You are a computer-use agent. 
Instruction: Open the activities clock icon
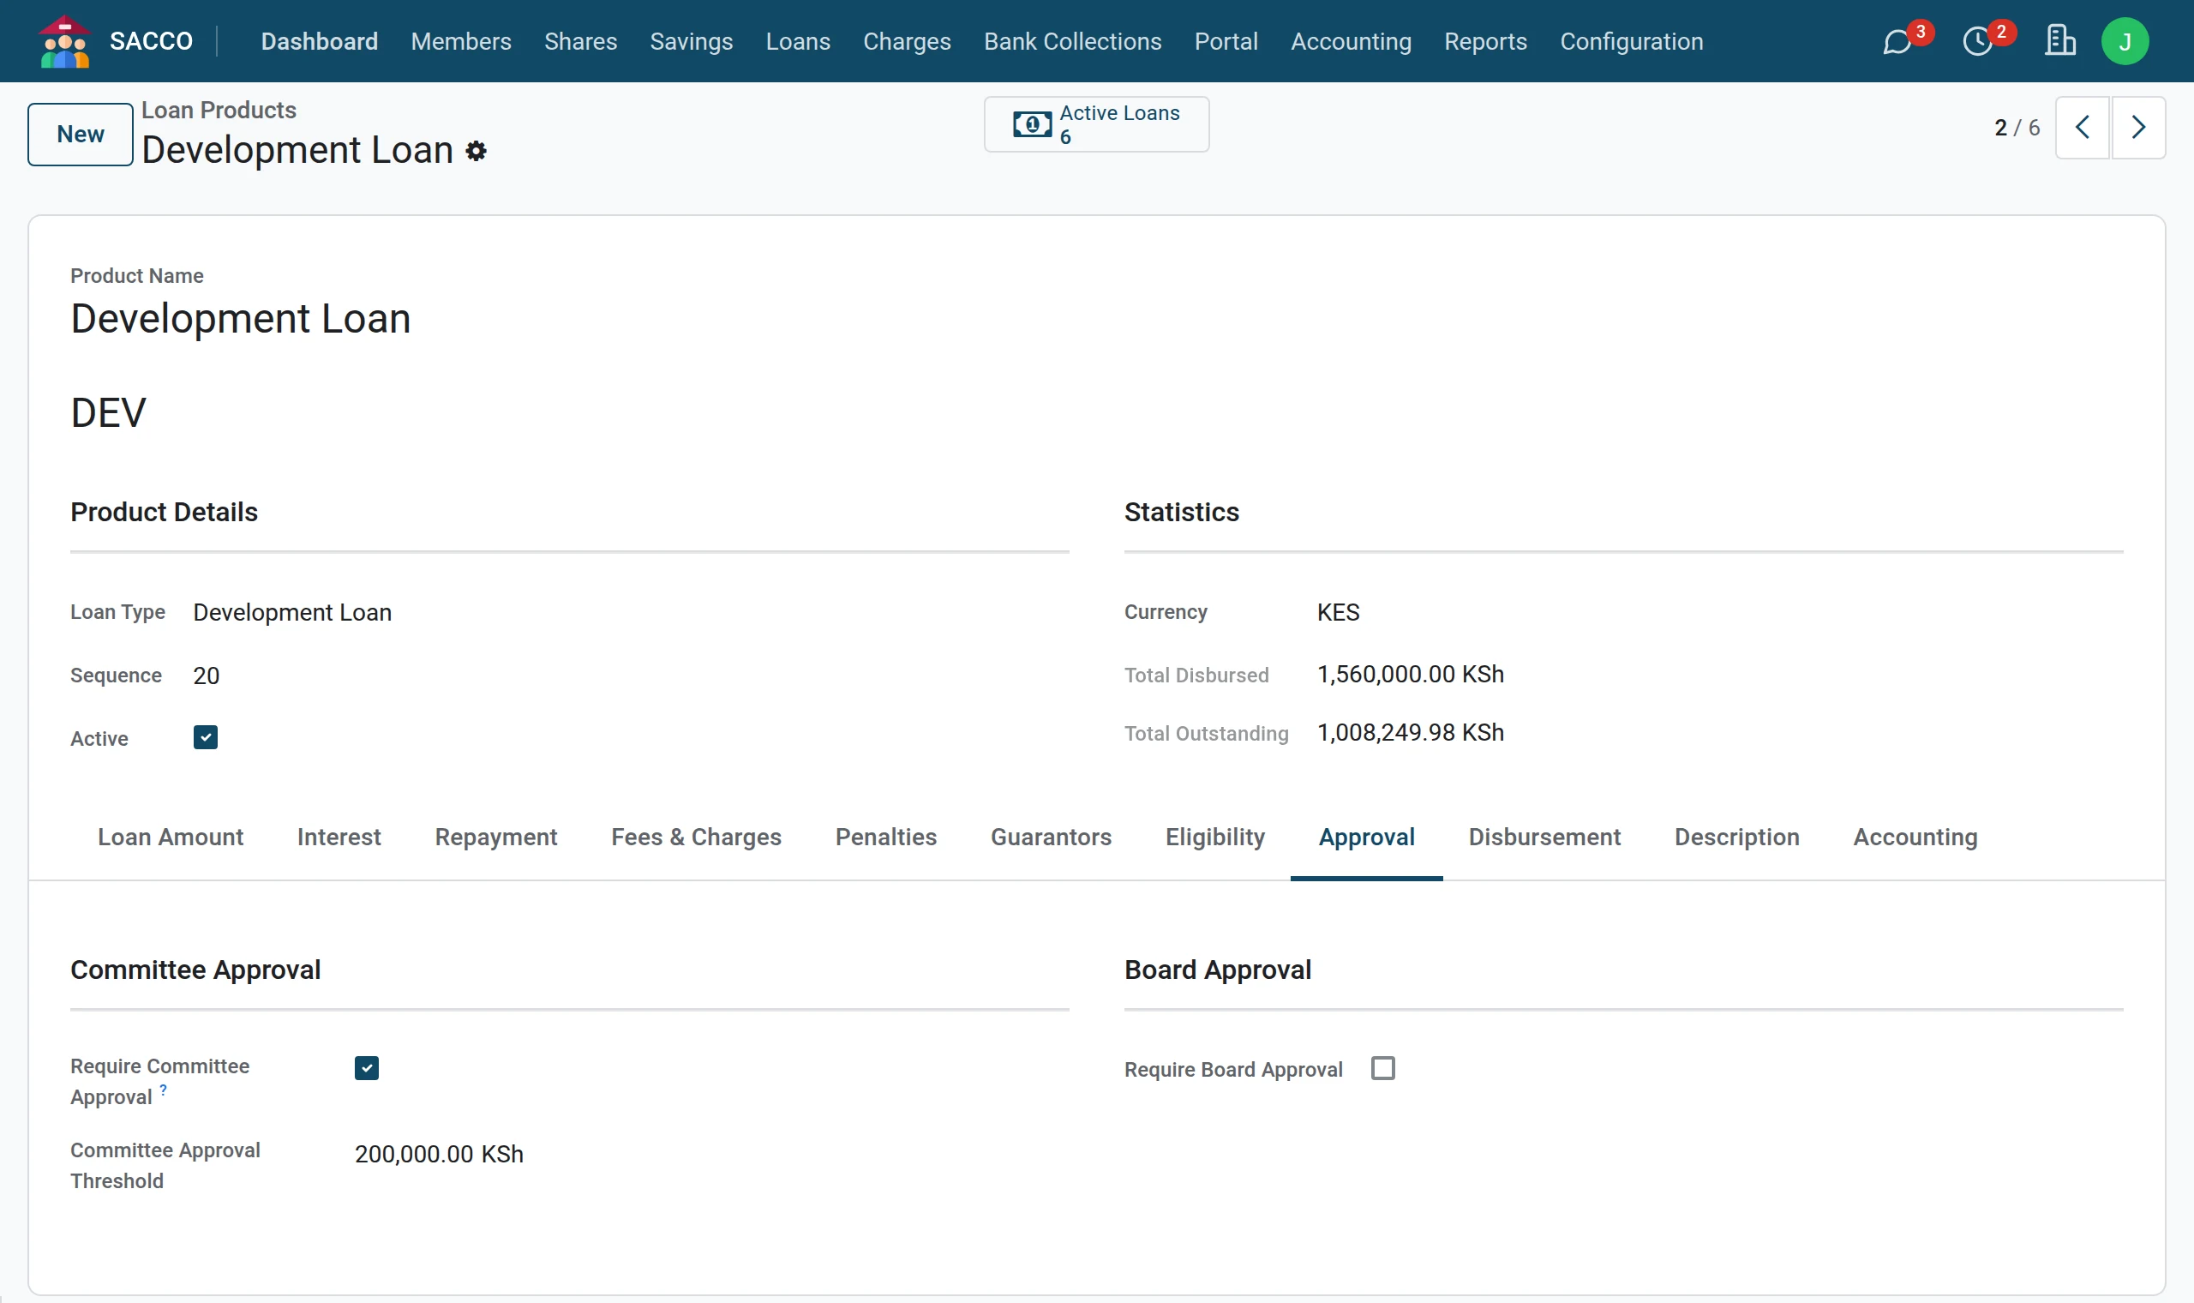1977,41
